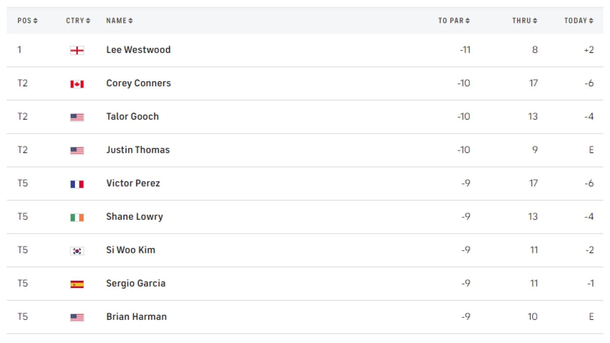Open Lee Westwood player name
Image resolution: width=610 pixels, height=343 pixels.
pos(138,50)
